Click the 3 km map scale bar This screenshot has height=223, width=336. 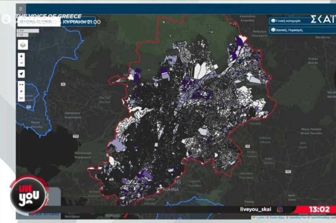(28, 31)
